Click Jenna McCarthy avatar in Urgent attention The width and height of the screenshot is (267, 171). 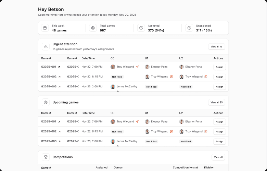pos(113,87)
